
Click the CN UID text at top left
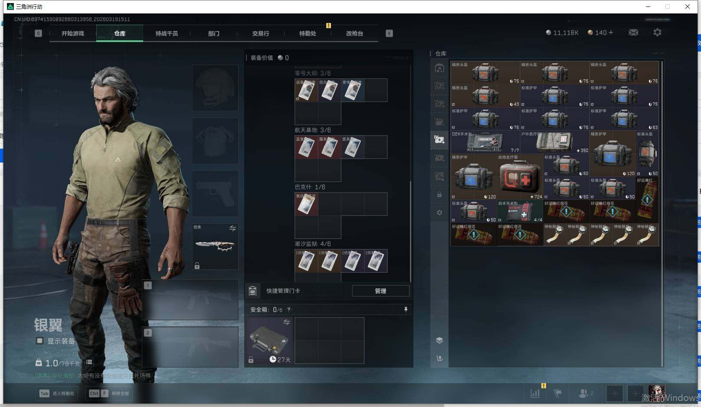(72, 19)
